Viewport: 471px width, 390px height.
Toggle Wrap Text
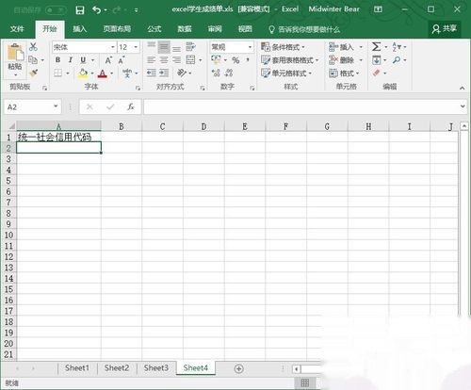click(x=190, y=47)
